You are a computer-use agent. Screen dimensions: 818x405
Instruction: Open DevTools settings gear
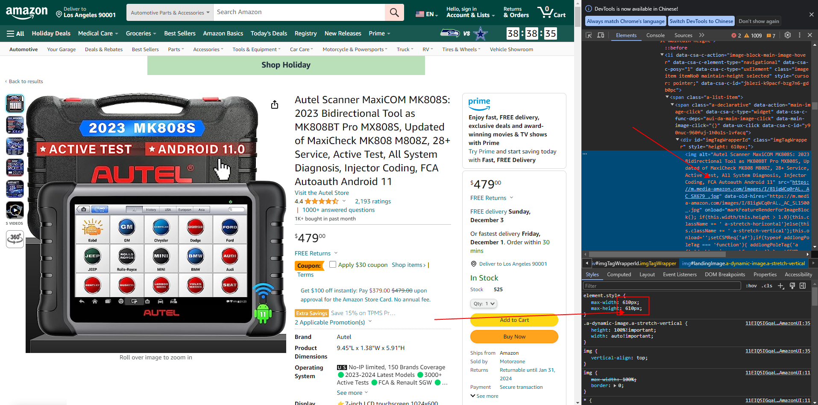788,35
